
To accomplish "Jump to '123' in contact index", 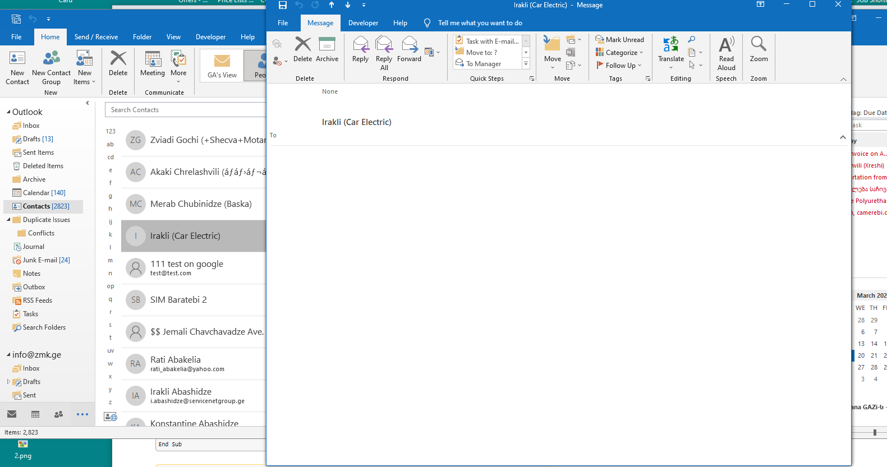I will tap(111, 131).
